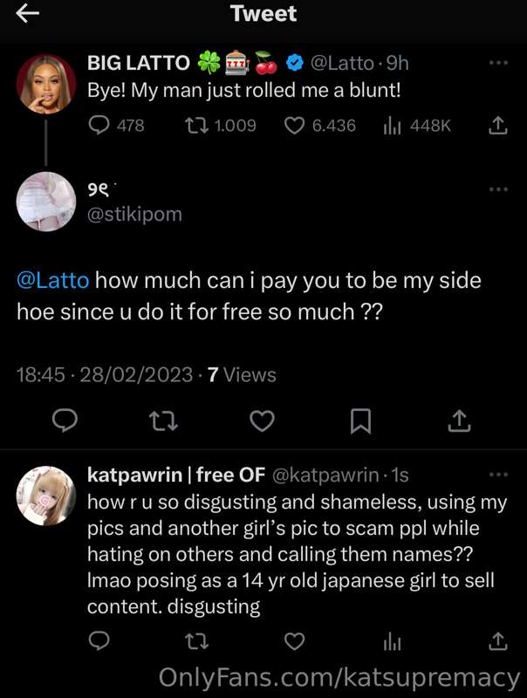Screen dimensions: 527x698
Task: Open the @Latto mention link
Action: point(53,281)
